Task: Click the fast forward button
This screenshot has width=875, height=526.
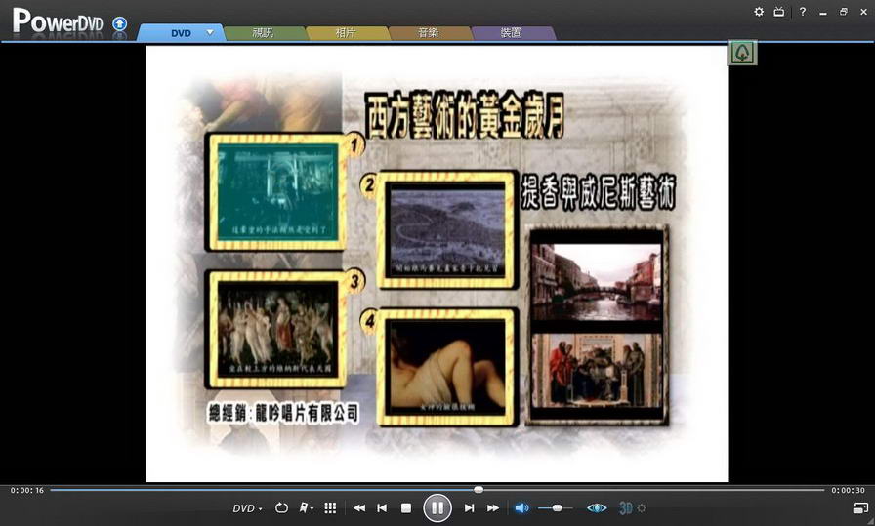Action: [493, 508]
